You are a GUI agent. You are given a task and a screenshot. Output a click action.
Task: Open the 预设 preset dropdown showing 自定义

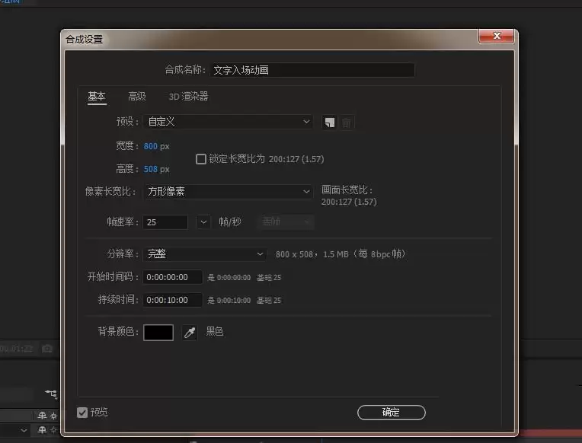click(228, 122)
